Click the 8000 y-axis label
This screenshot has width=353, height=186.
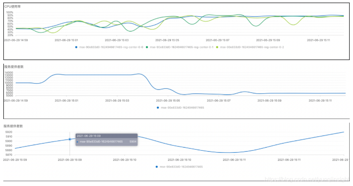point(10,88)
